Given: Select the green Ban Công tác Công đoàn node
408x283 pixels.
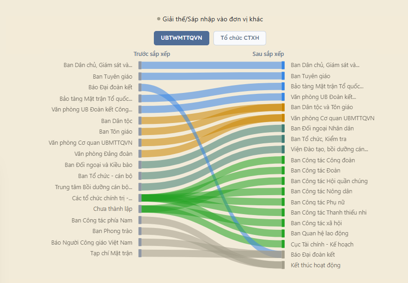Looking at the screenshot, I should pos(283,160).
